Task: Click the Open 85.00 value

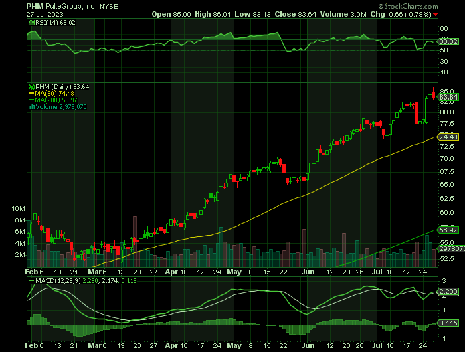Action: tap(171, 14)
